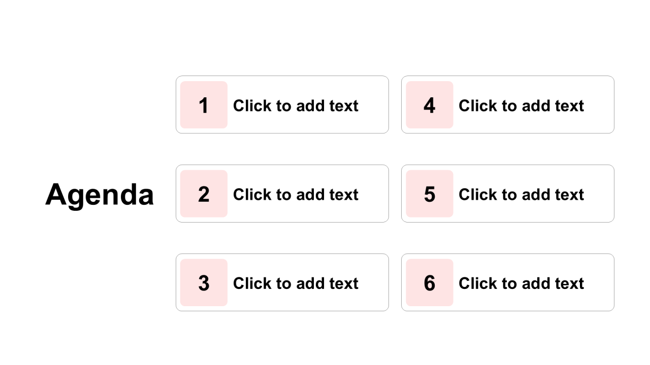This screenshot has height=365, width=650.
Task: Click the pink number 1 box
Action: click(204, 105)
